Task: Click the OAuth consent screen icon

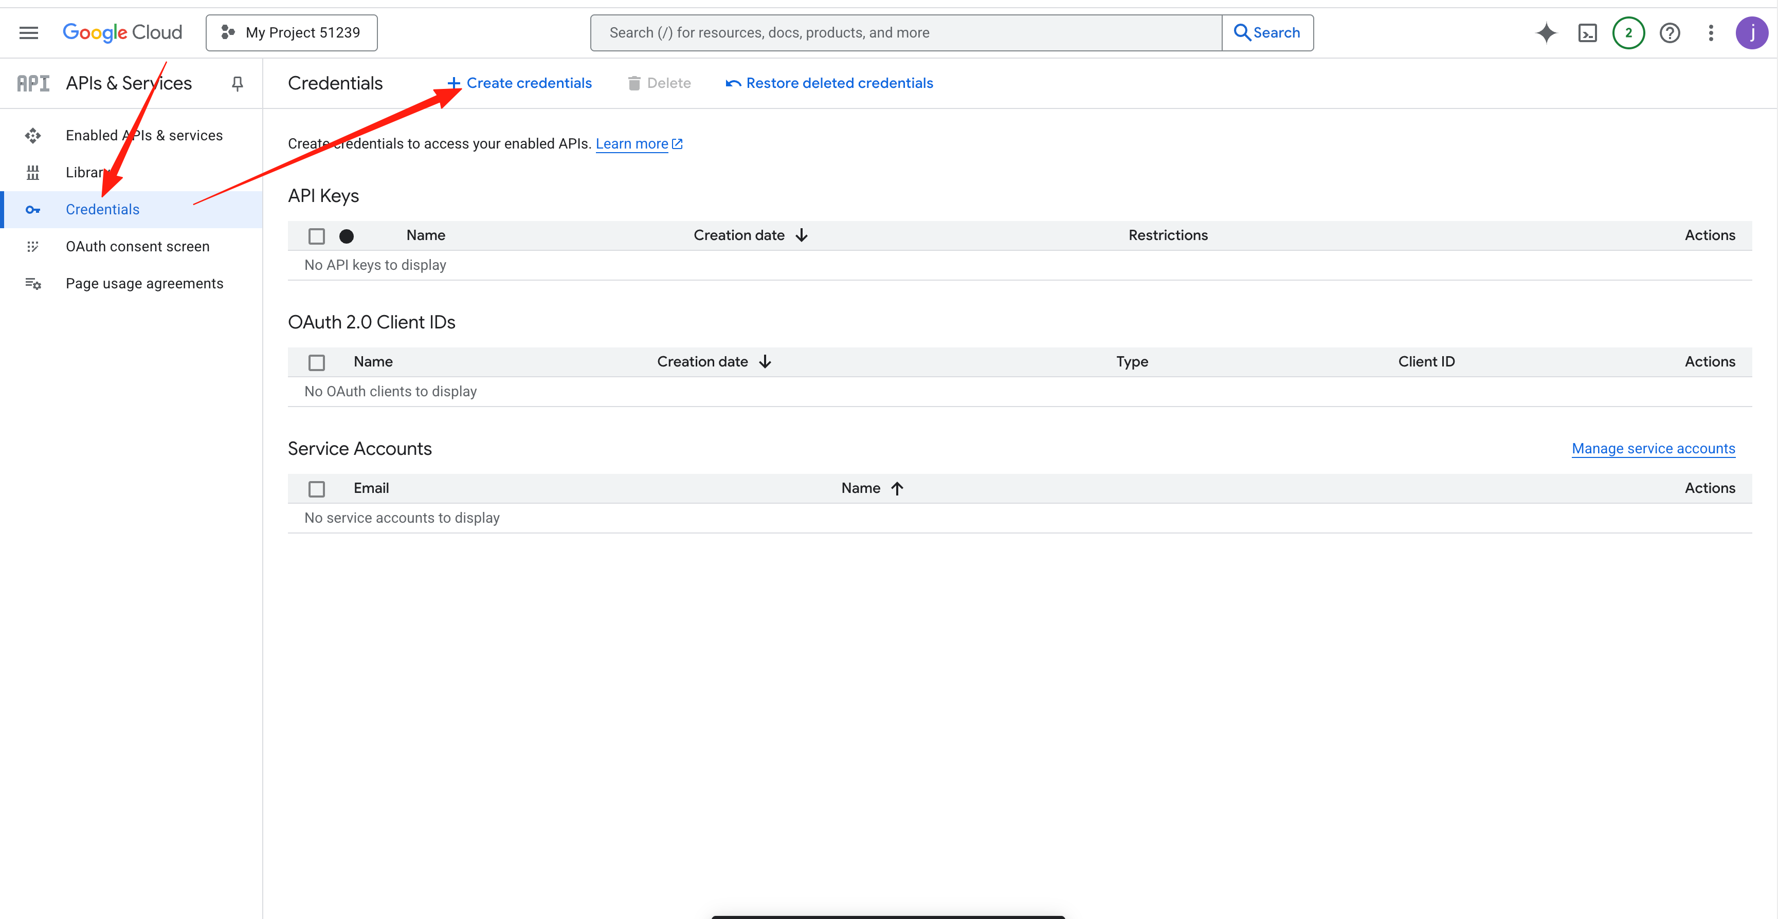Action: click(x=32, y=246)
